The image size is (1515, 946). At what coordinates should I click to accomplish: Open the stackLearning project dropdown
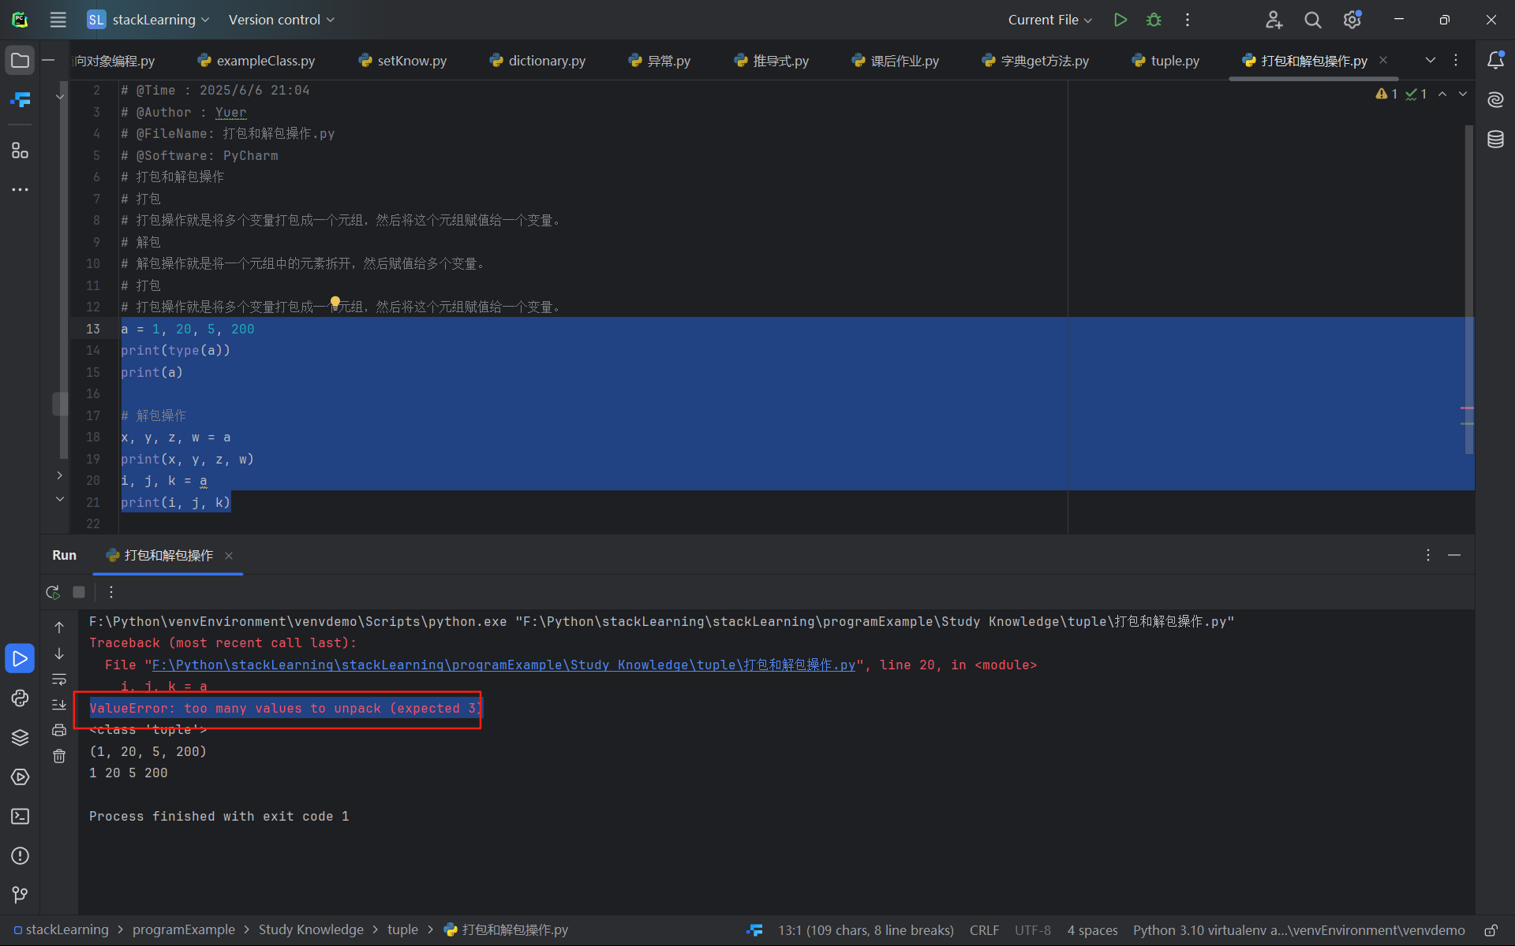(153, 20)
